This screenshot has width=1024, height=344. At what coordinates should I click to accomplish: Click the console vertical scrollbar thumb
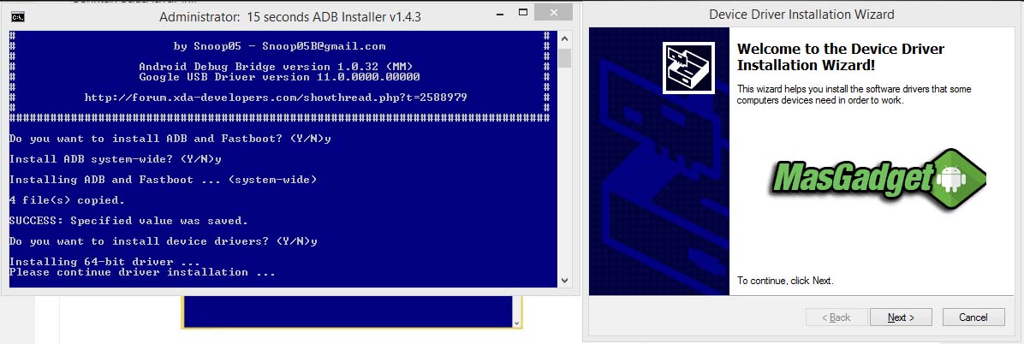[565, 57]
